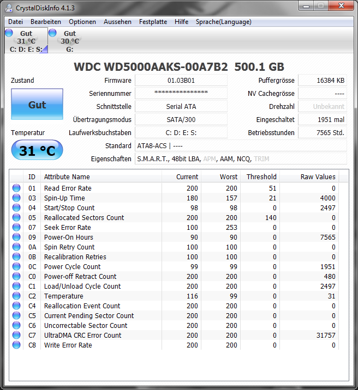The image size is (358, 390).
Task: Click status orb for Power-off Retract Count row
Action: [16, 276]
